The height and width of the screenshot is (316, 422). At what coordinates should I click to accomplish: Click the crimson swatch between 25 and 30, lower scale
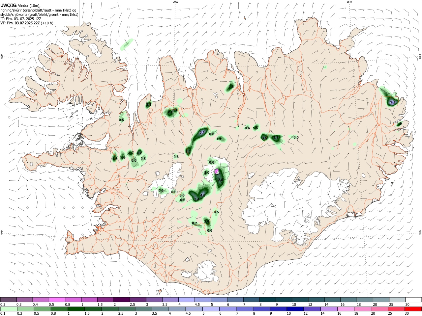(x=396, y=309)
